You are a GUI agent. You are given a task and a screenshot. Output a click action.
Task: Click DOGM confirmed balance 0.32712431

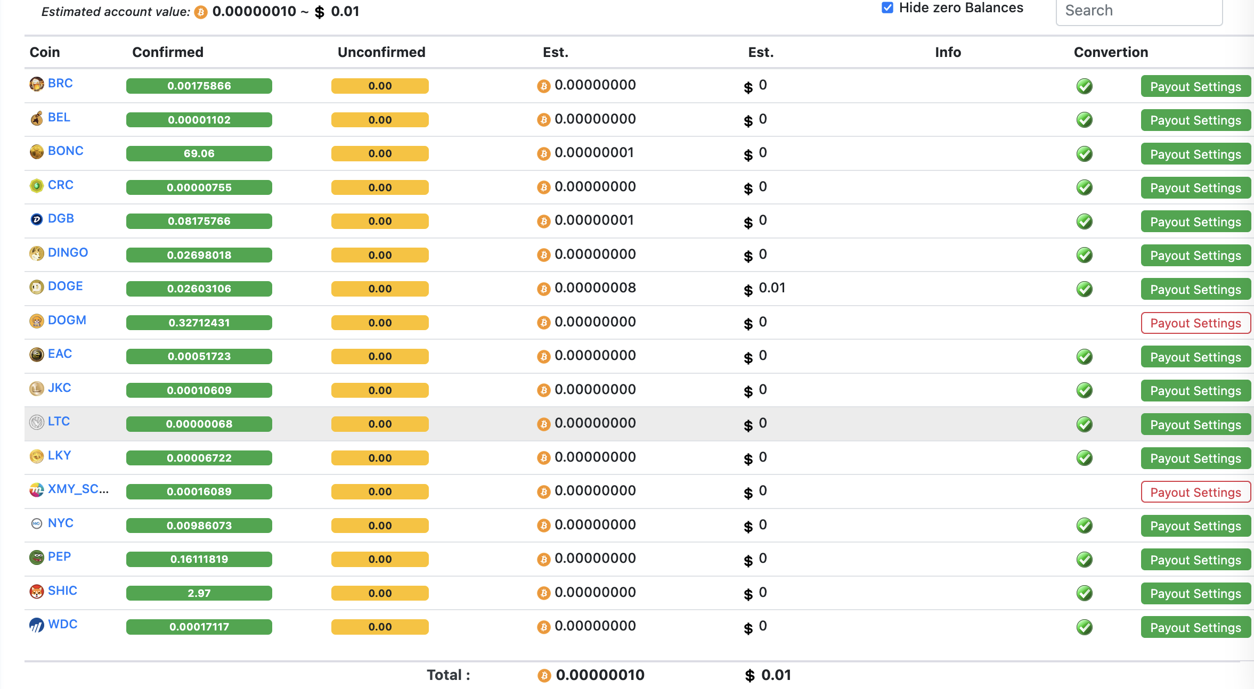199,323
